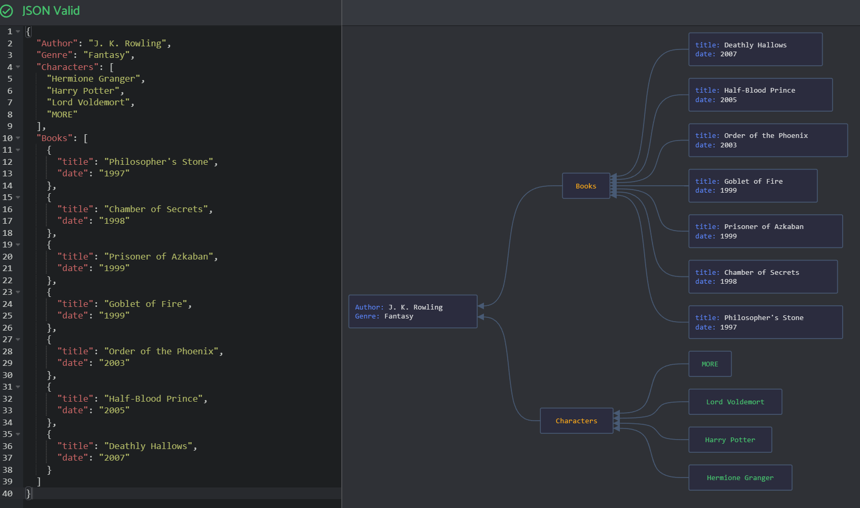Fold the Philosopher's Stone object on line 11
This screenshot has width=860, height=508.
[x=18, y=150]
